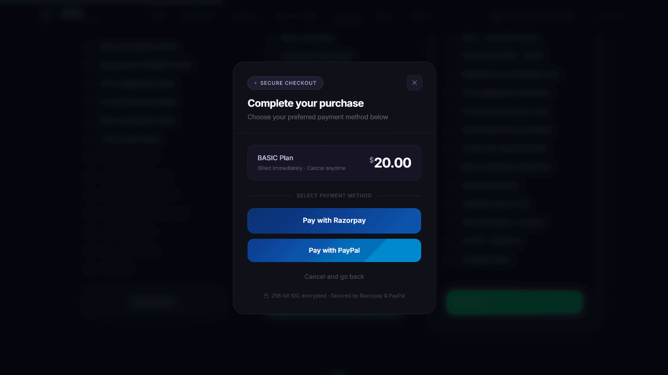This screenshot has height=375, width=668.
Task: Click the Pay with Razorpay button
Action: [334, 221]
